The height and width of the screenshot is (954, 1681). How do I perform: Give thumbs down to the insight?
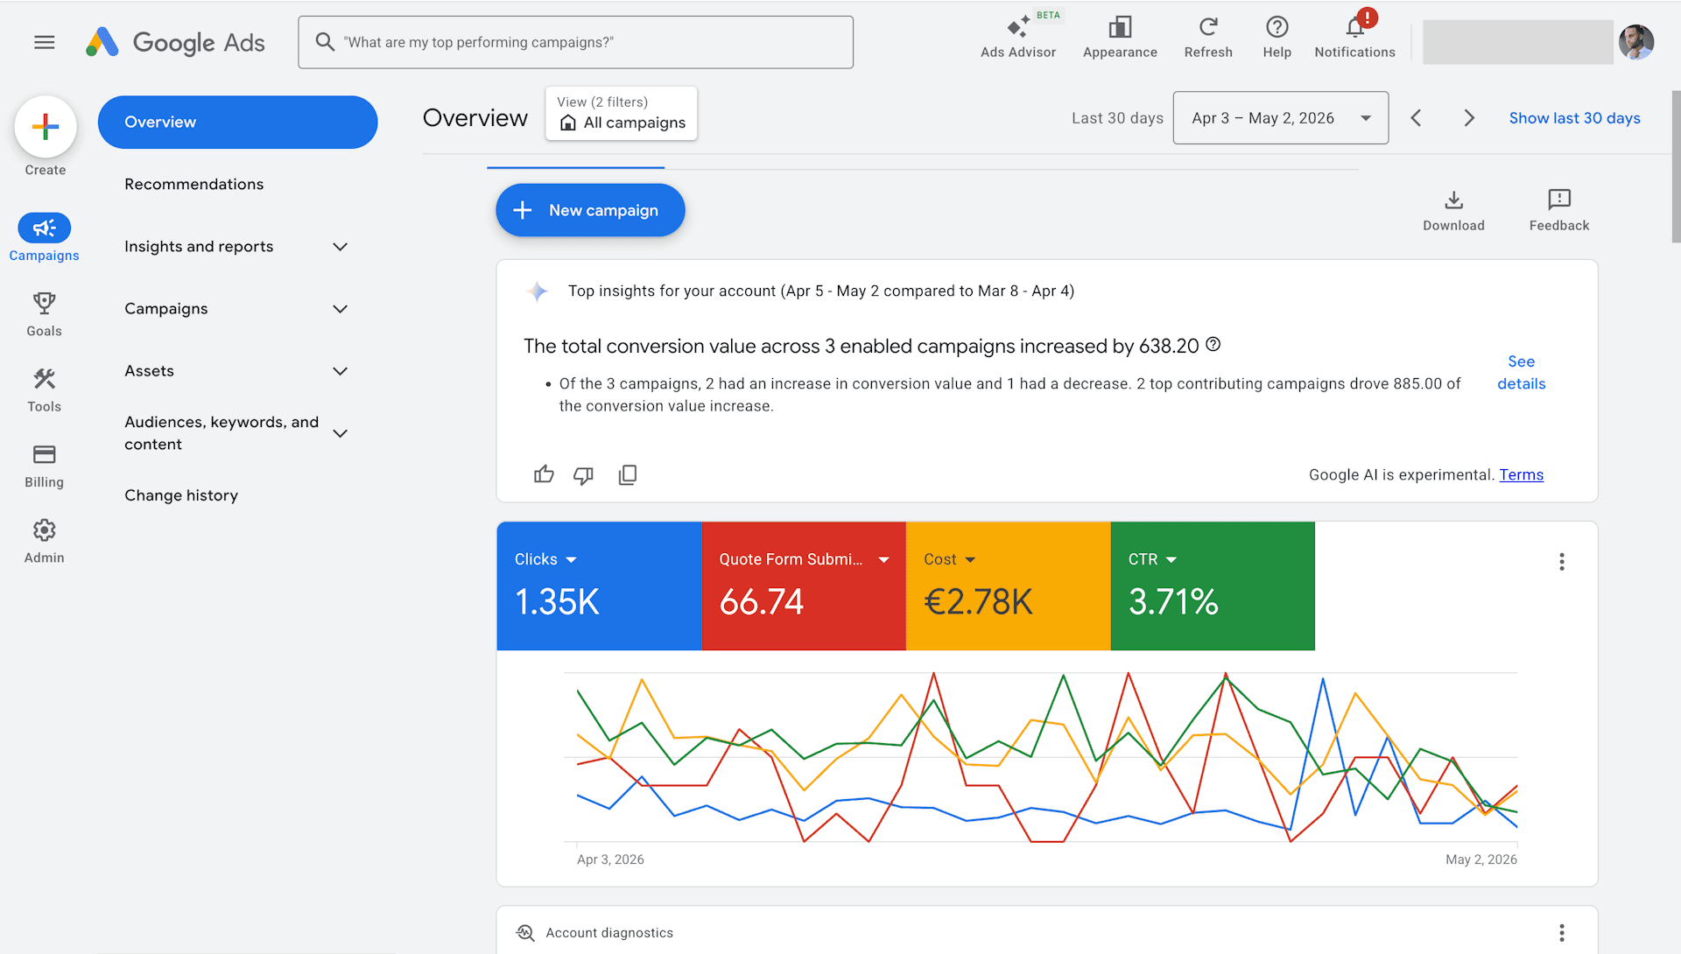pos(583,474)
